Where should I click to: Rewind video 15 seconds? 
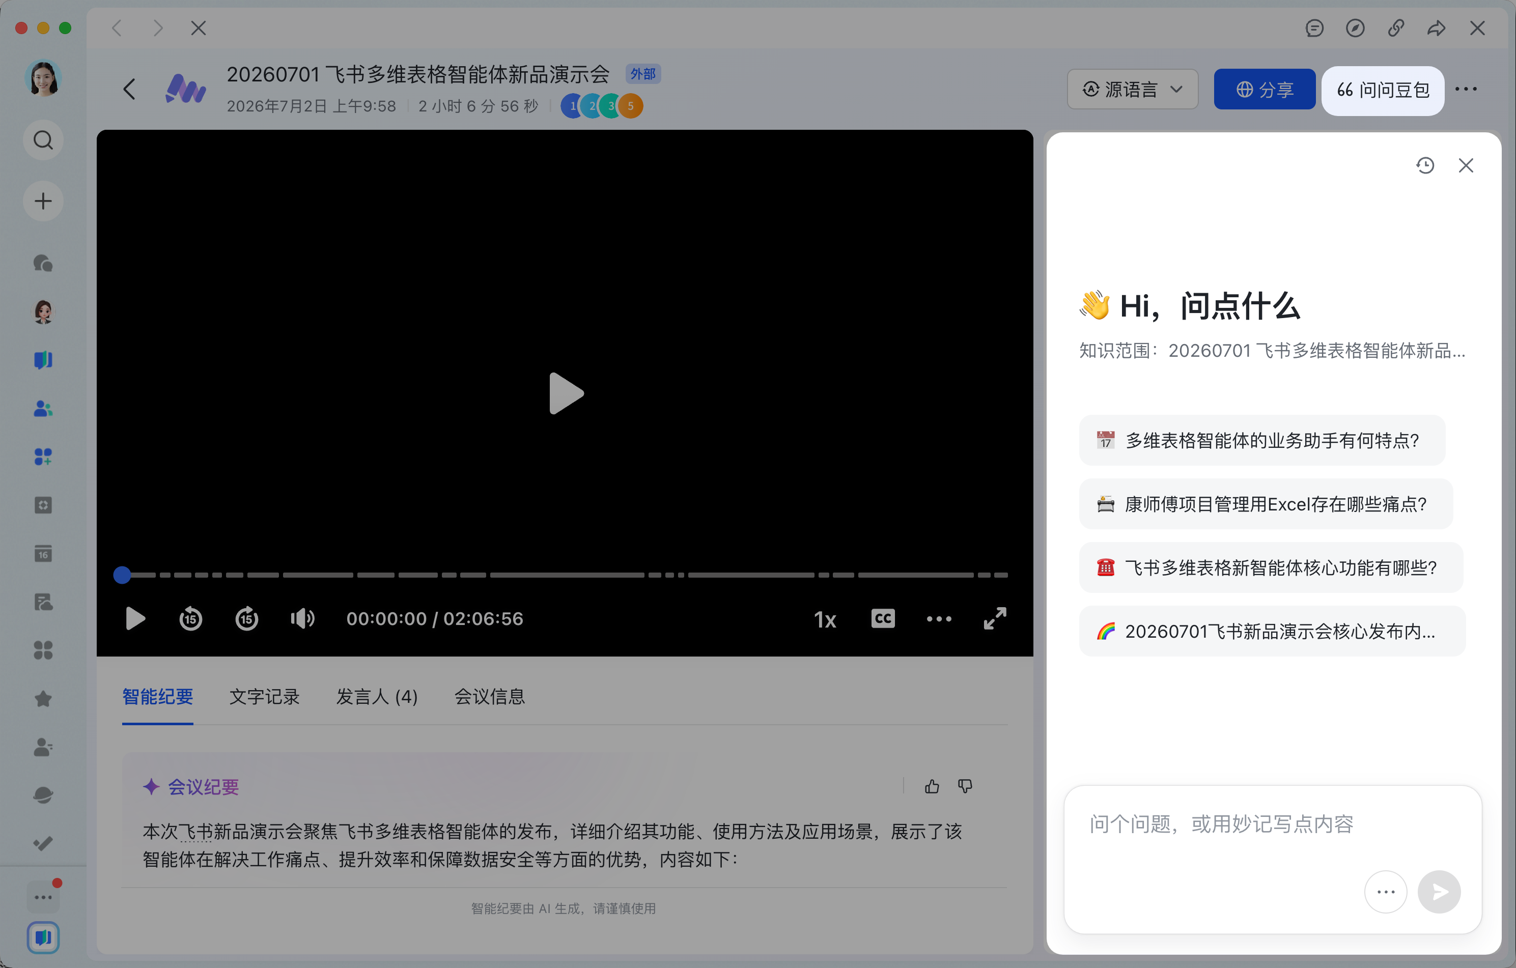tap(190, 619)
